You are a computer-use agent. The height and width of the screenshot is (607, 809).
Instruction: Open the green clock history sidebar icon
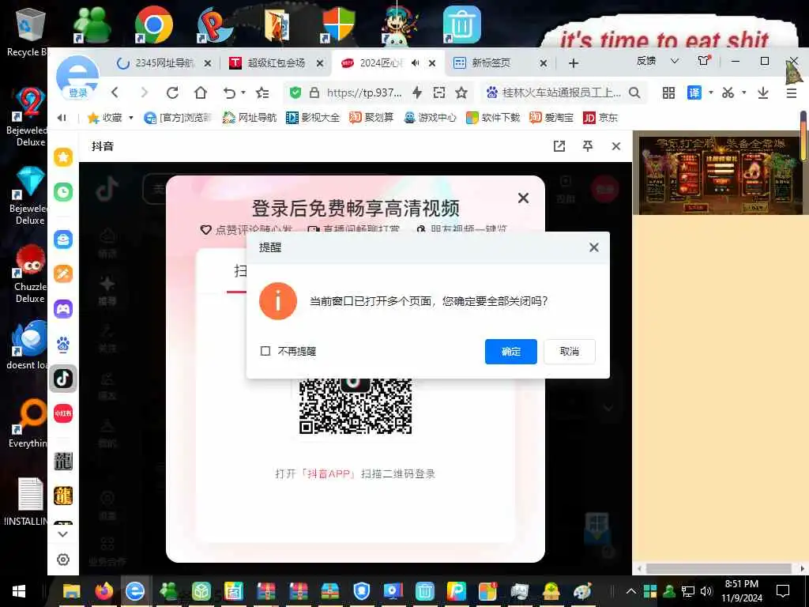pos(63,192)
